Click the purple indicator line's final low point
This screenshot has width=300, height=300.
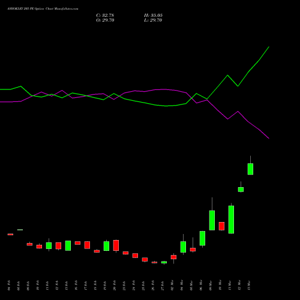pos(269,139)
